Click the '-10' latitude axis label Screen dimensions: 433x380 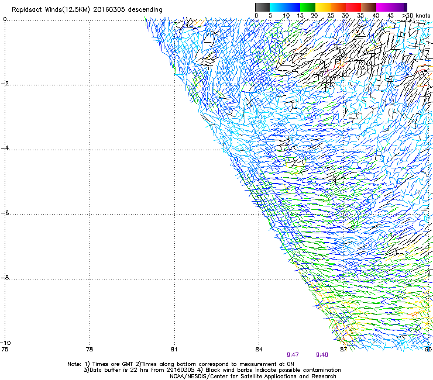(6, 343)
